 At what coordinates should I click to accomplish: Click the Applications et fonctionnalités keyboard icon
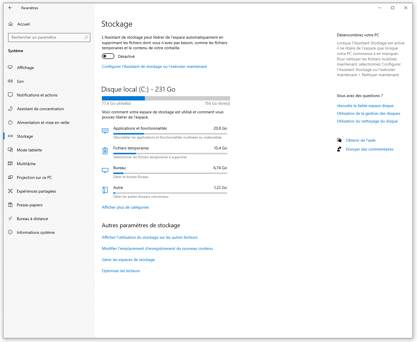click(105, 131)
